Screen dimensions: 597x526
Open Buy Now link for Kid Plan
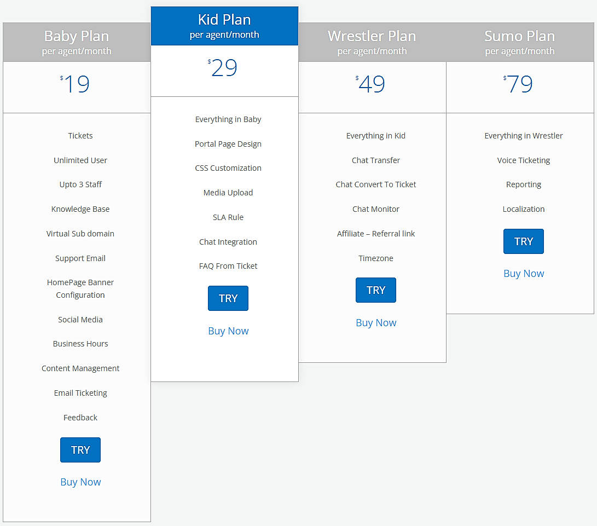pyautogui.click(x=228, y=331)
